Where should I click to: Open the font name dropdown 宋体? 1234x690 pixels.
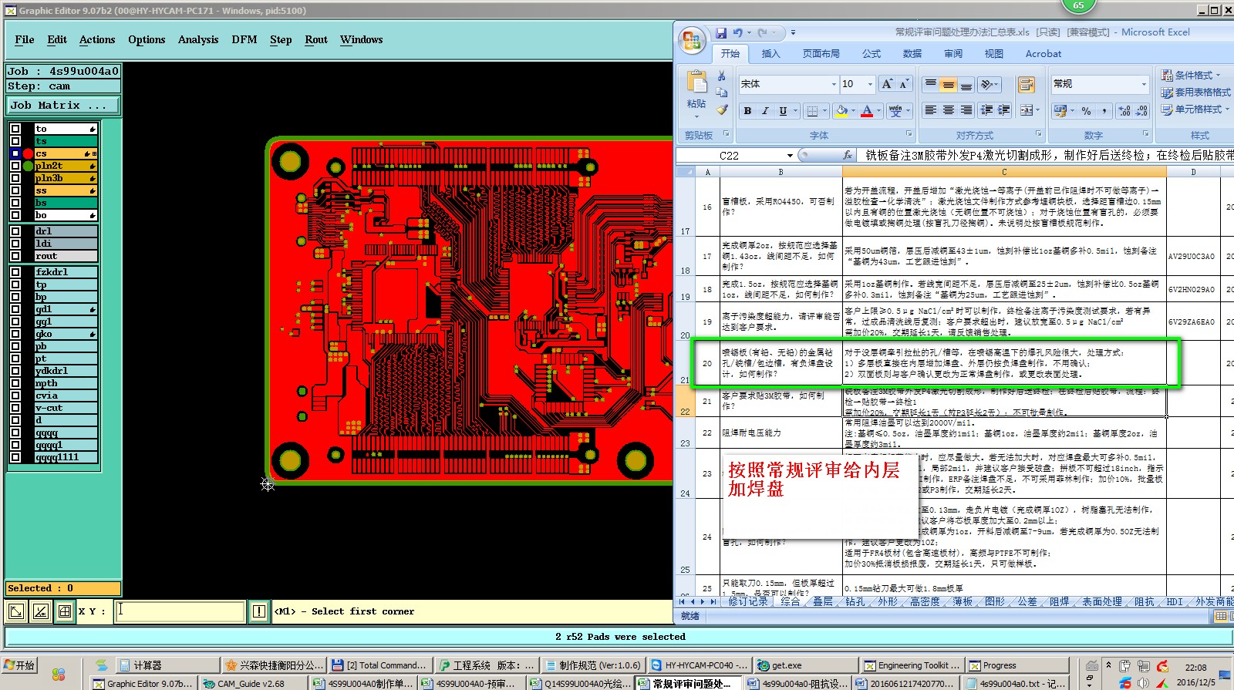click(834, 84)
